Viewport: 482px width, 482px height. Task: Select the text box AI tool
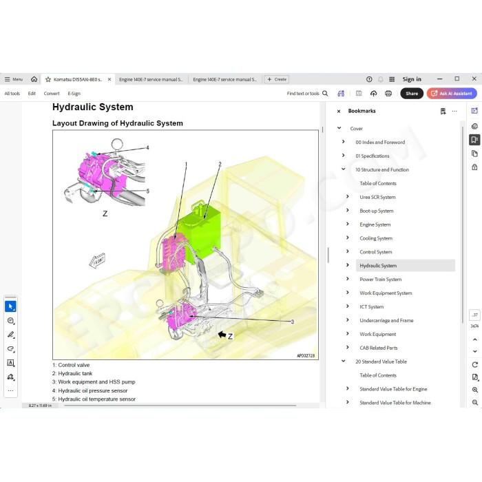[10, 363]
